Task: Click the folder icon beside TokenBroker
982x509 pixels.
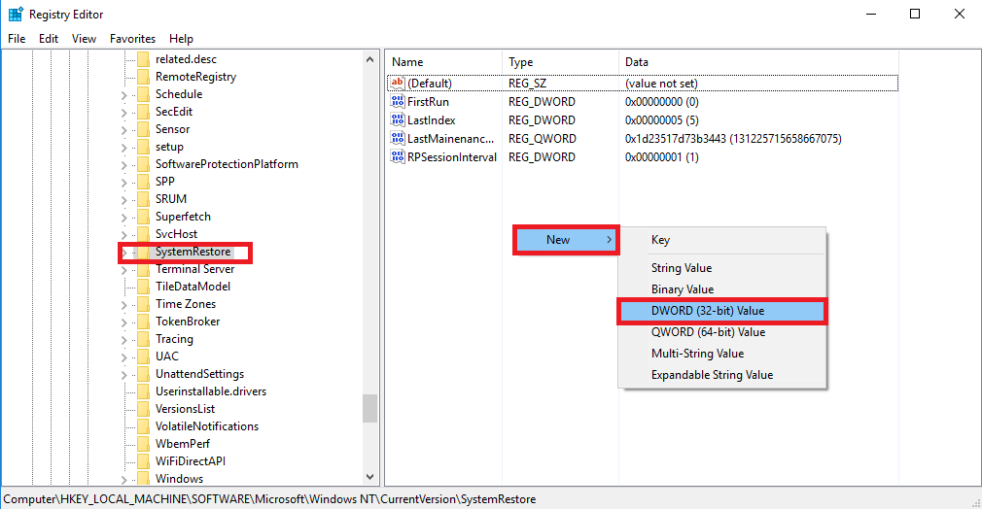Action: tap(144, 322)
